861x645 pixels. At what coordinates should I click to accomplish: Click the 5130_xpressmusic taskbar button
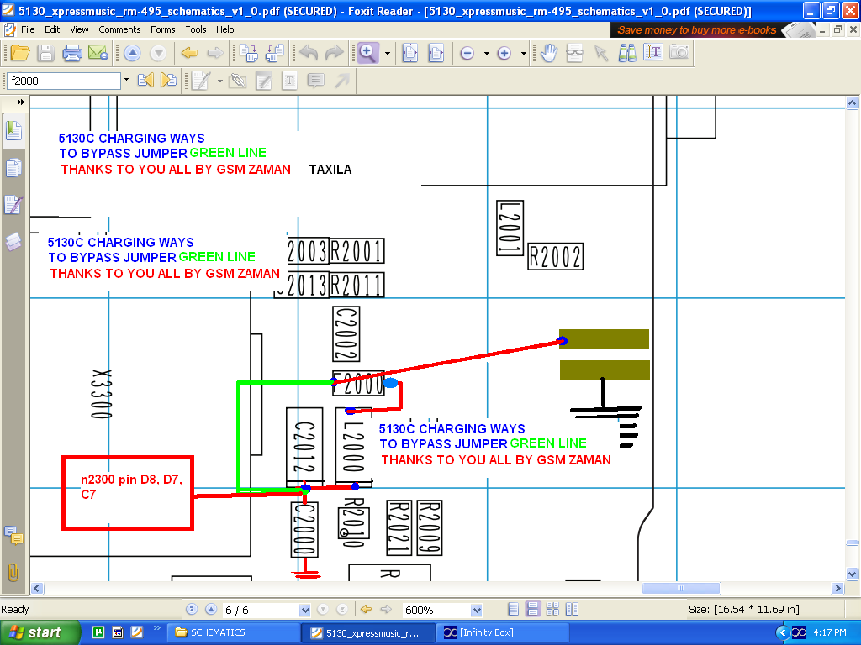[368, 632]
